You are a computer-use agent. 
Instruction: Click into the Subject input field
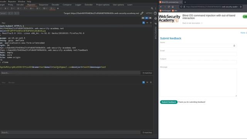point(198,62)
